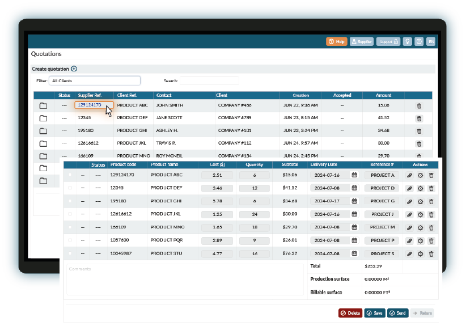466x326 pixels.
Task: Open calendar for PRODUCT PQR delivery date
Action: (354, 240)
